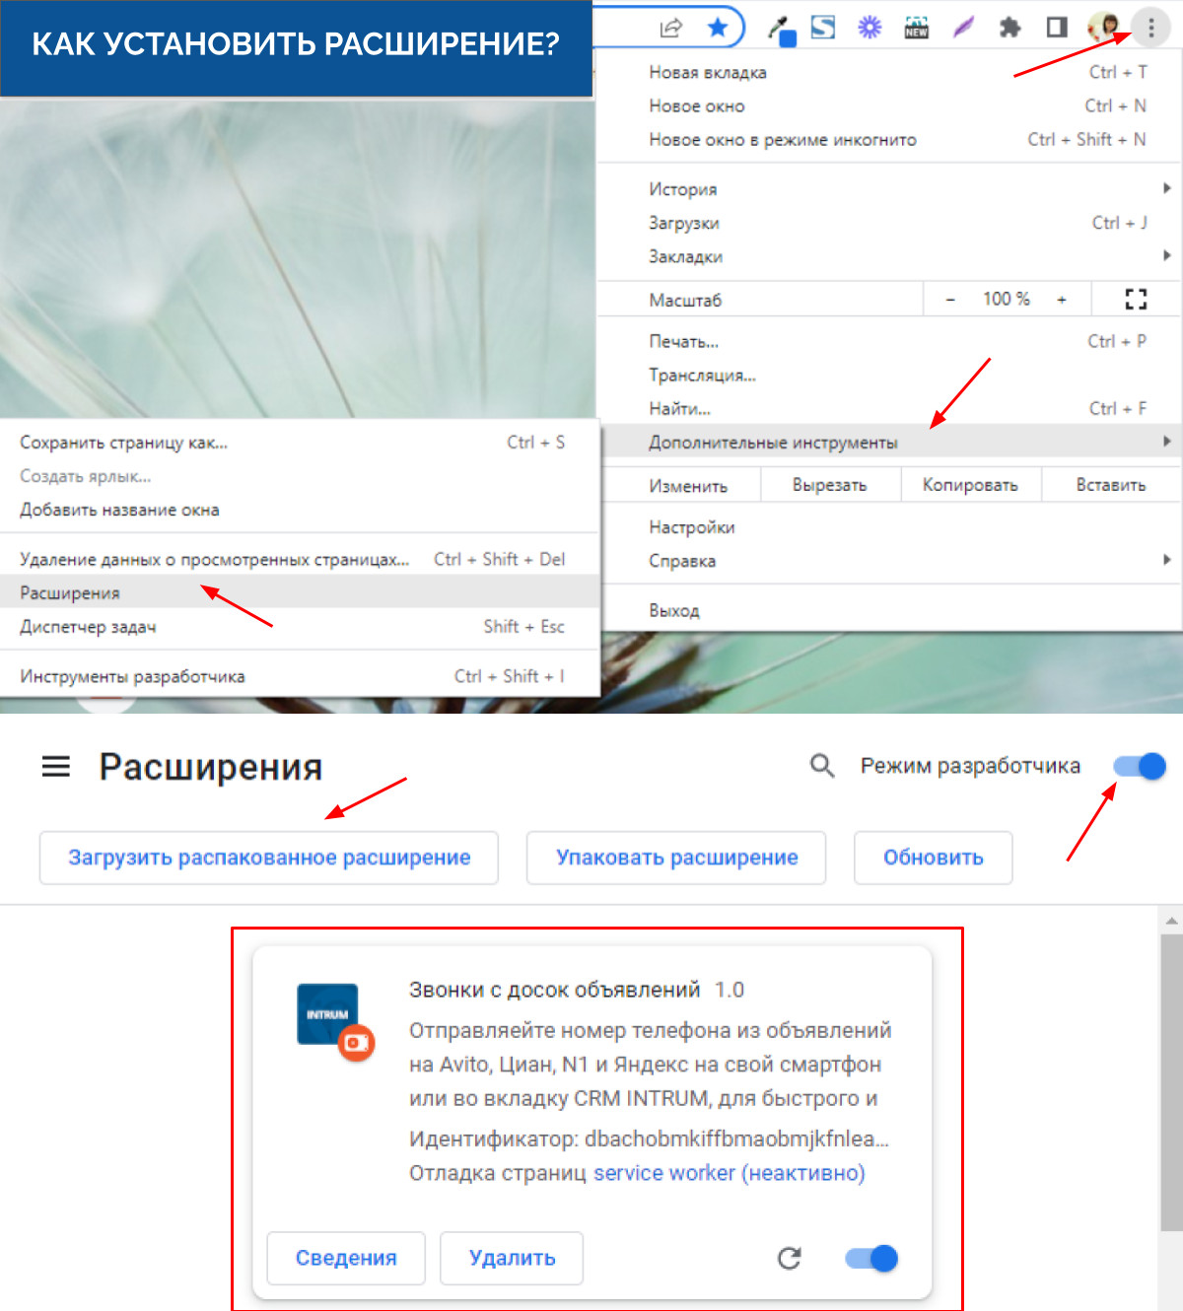Open Инструменты разработчика from submenu
Viewport: 1183px width, 1311px height.
[x=300, y=676]
